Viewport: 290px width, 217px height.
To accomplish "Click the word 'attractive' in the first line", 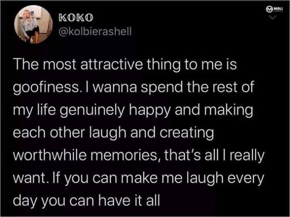I will [112, 64].
